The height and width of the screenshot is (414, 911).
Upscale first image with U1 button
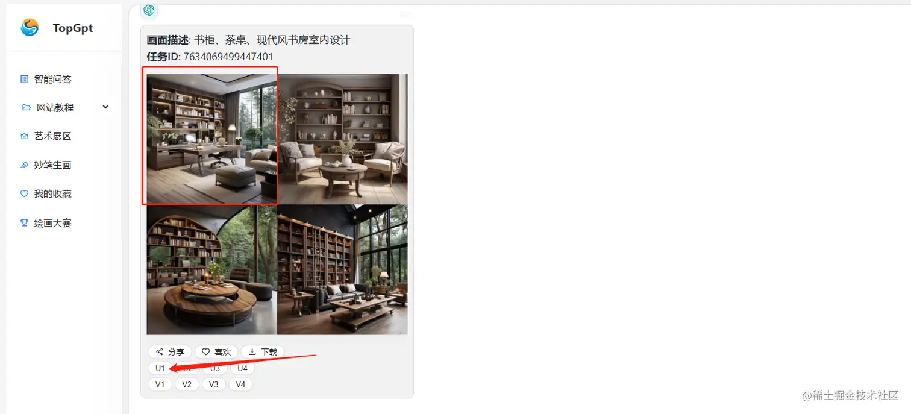[160, 368]
